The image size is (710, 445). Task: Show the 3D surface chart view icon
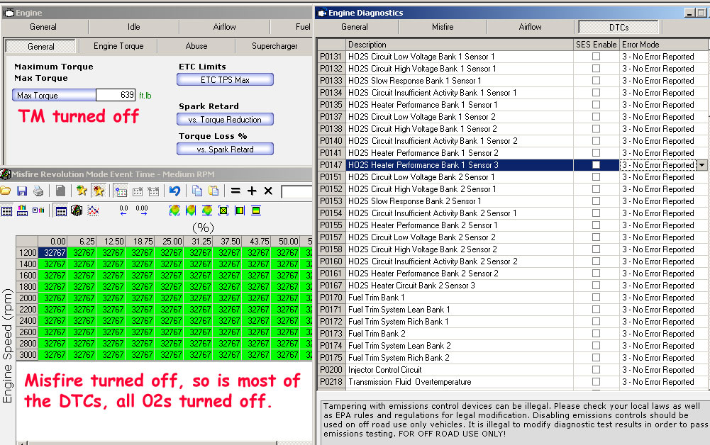tap(77, 211)
